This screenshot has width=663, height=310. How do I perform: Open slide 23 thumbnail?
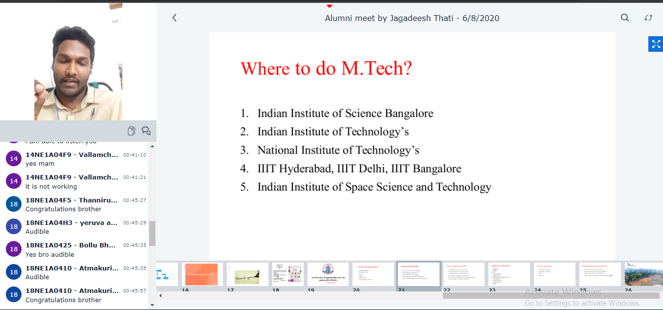point(509,274)
